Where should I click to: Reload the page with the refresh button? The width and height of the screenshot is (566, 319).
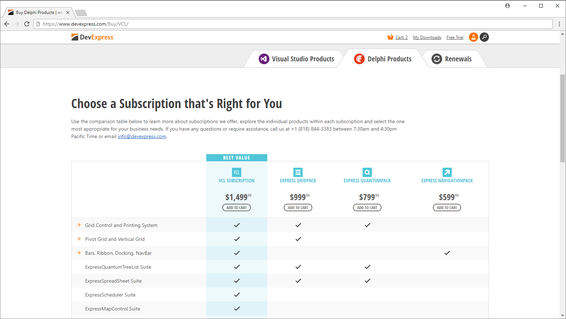point(27,24)
